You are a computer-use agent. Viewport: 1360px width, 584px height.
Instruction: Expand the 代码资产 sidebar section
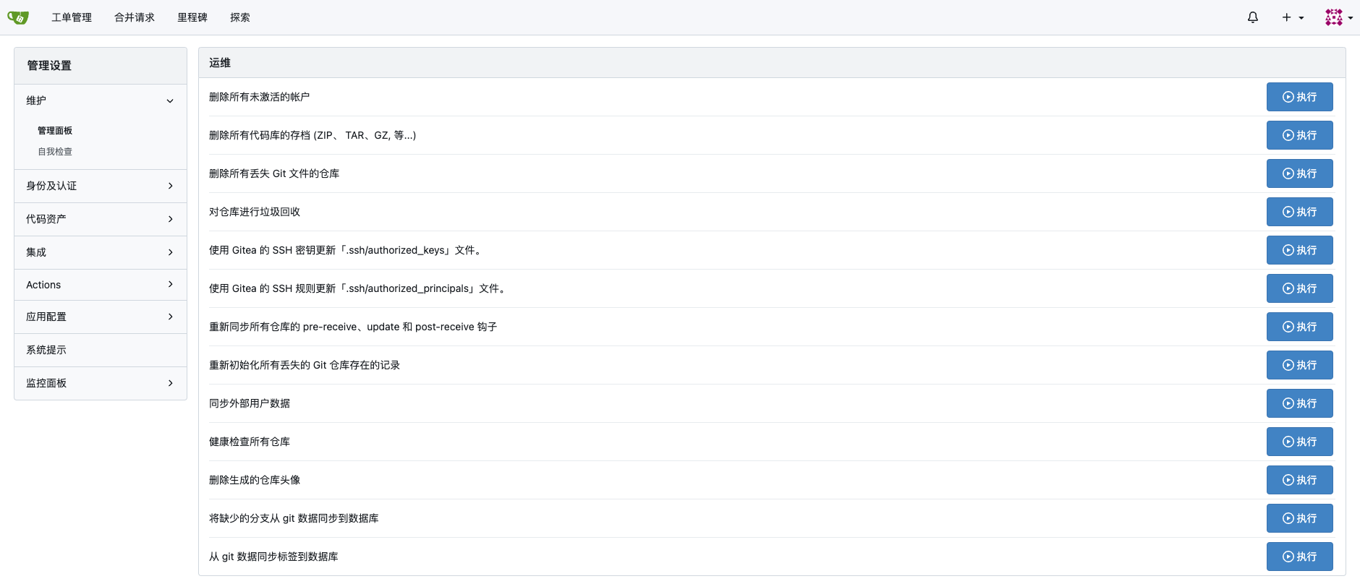coord(100,219)
